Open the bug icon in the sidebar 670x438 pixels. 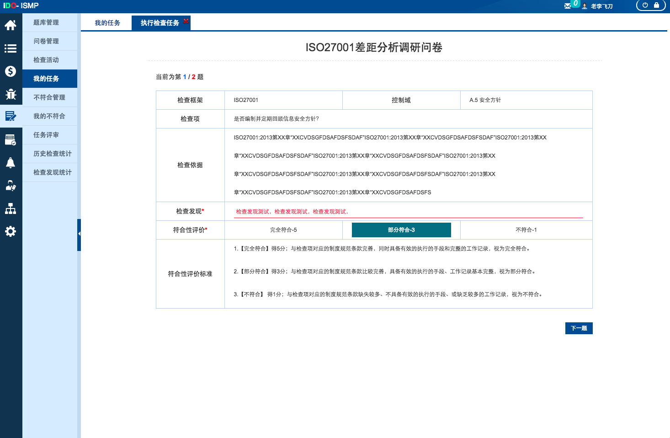11,94
